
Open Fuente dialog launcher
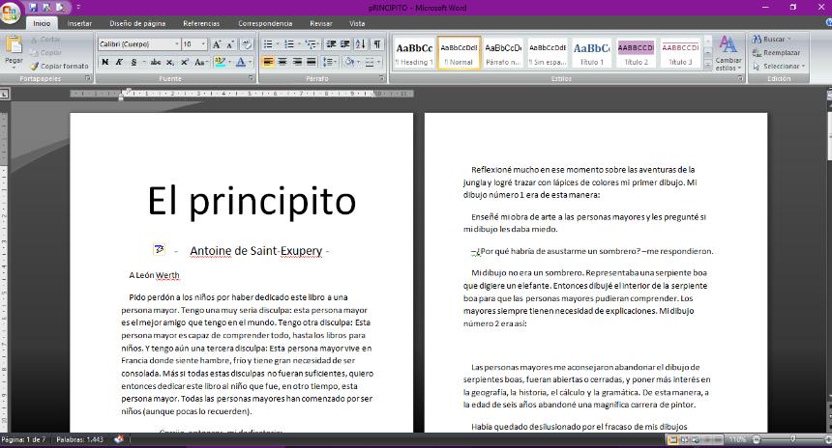pyautogui.click(x=251, y=78)
